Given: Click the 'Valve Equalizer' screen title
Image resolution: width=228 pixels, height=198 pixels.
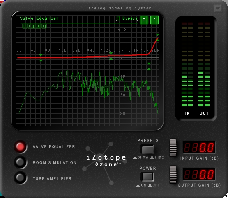Looking at the screenshot, I should [x=39, y=18].
